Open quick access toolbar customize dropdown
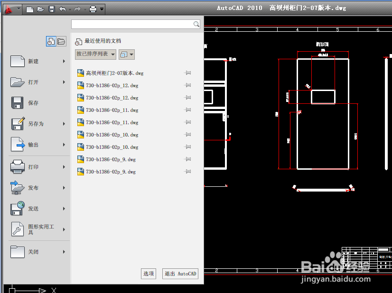392x293 pixels. tap(102, 9)
